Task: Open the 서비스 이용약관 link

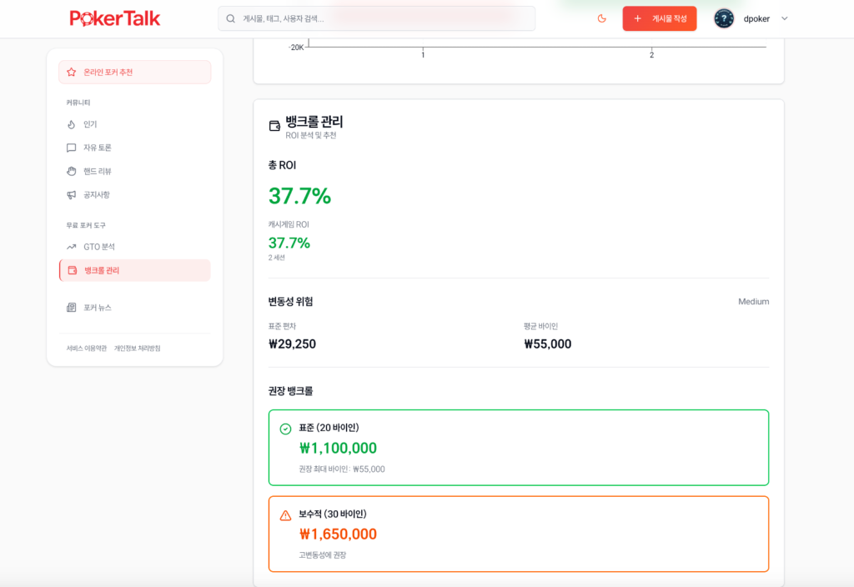Action: coord(87,349)
